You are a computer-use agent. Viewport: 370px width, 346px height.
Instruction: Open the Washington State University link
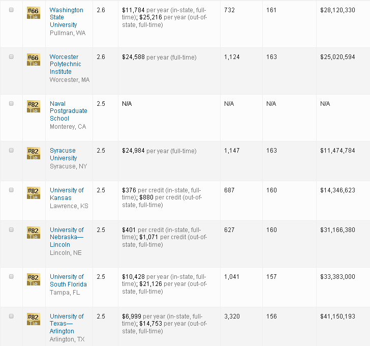[x=66, y=17]
